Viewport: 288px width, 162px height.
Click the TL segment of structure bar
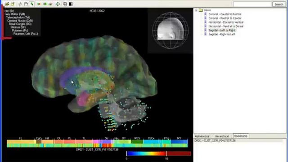84,142
